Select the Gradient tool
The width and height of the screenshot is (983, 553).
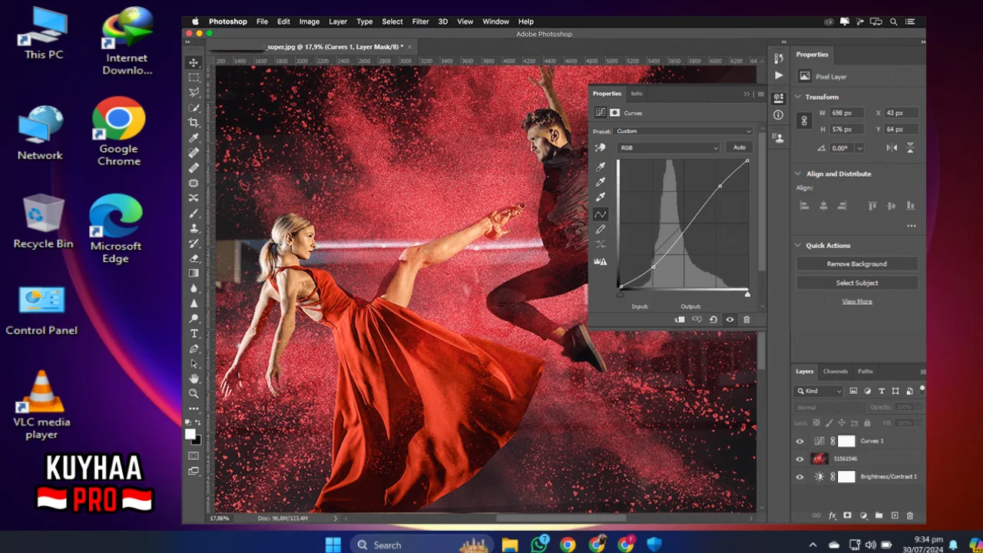click(x=194, y=273)
